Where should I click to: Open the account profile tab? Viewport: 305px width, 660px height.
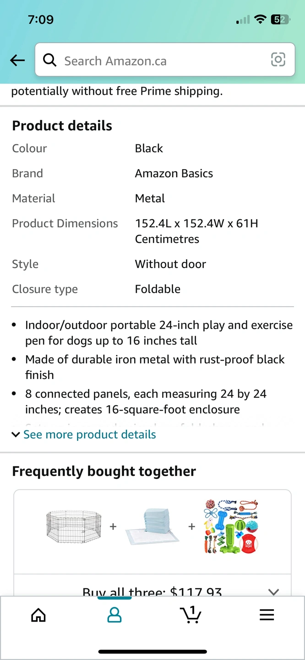click(x=114, y=615)
